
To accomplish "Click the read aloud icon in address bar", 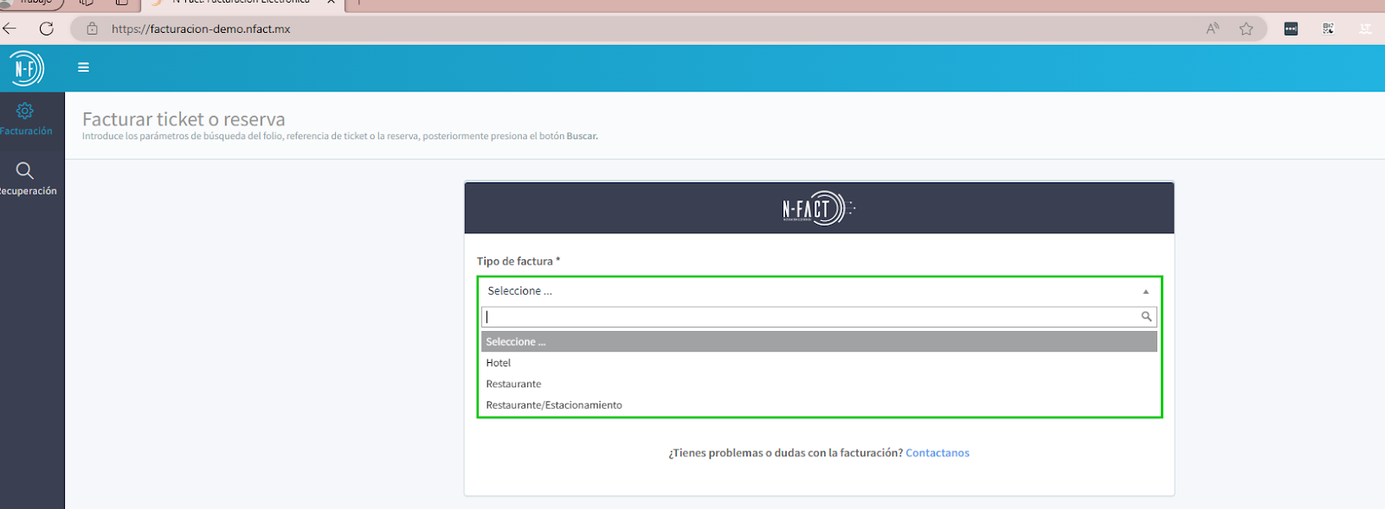I will coord(1213,29).
